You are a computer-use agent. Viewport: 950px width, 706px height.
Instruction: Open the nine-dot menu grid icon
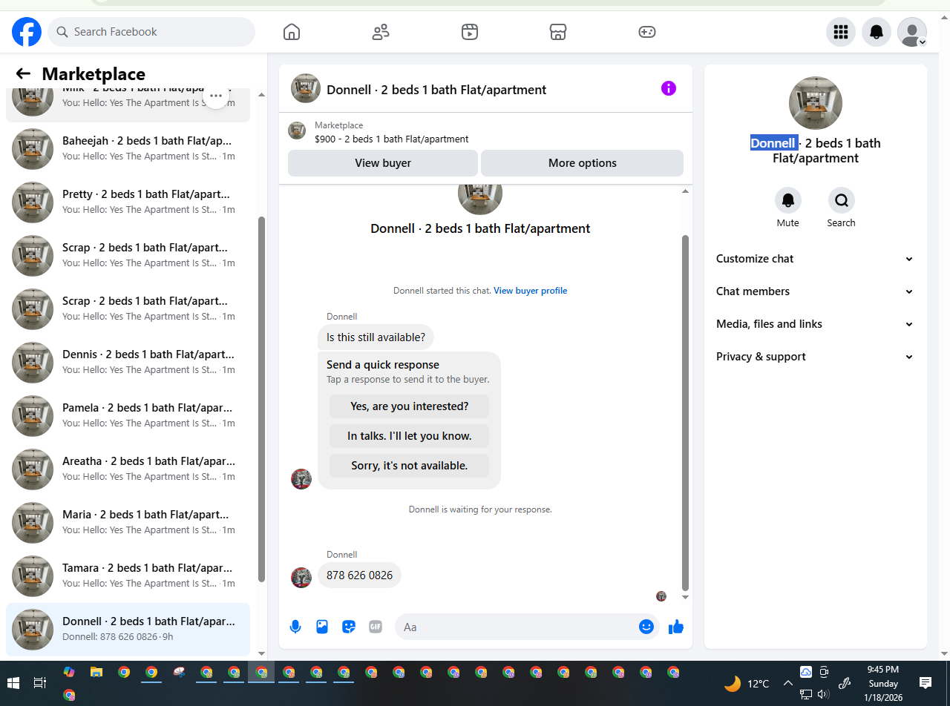point(841,32)
